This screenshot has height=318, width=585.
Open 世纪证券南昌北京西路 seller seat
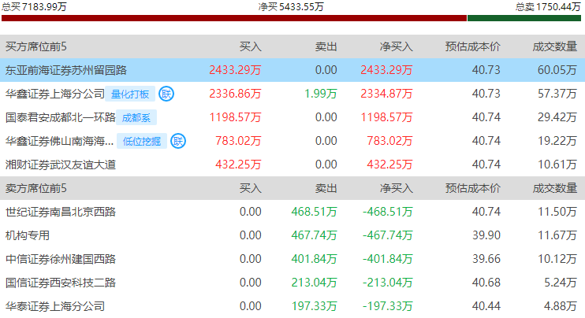[60, 212]
